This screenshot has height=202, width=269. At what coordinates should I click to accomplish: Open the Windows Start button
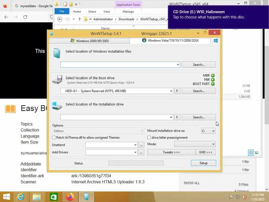(7, 197)
